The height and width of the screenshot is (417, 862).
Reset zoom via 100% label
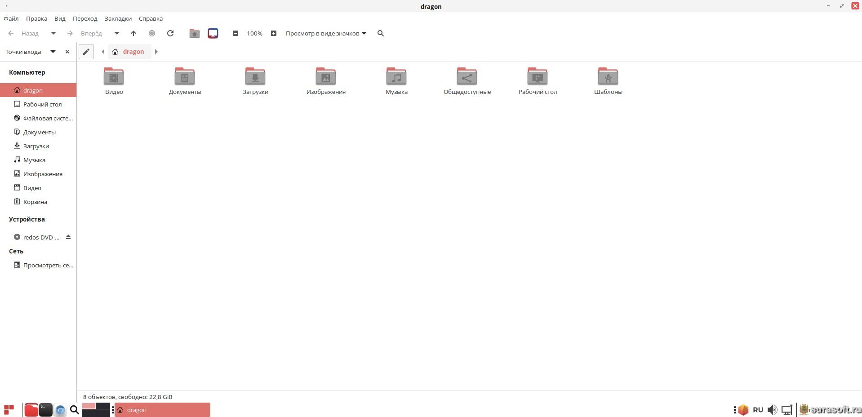(254, 33)
